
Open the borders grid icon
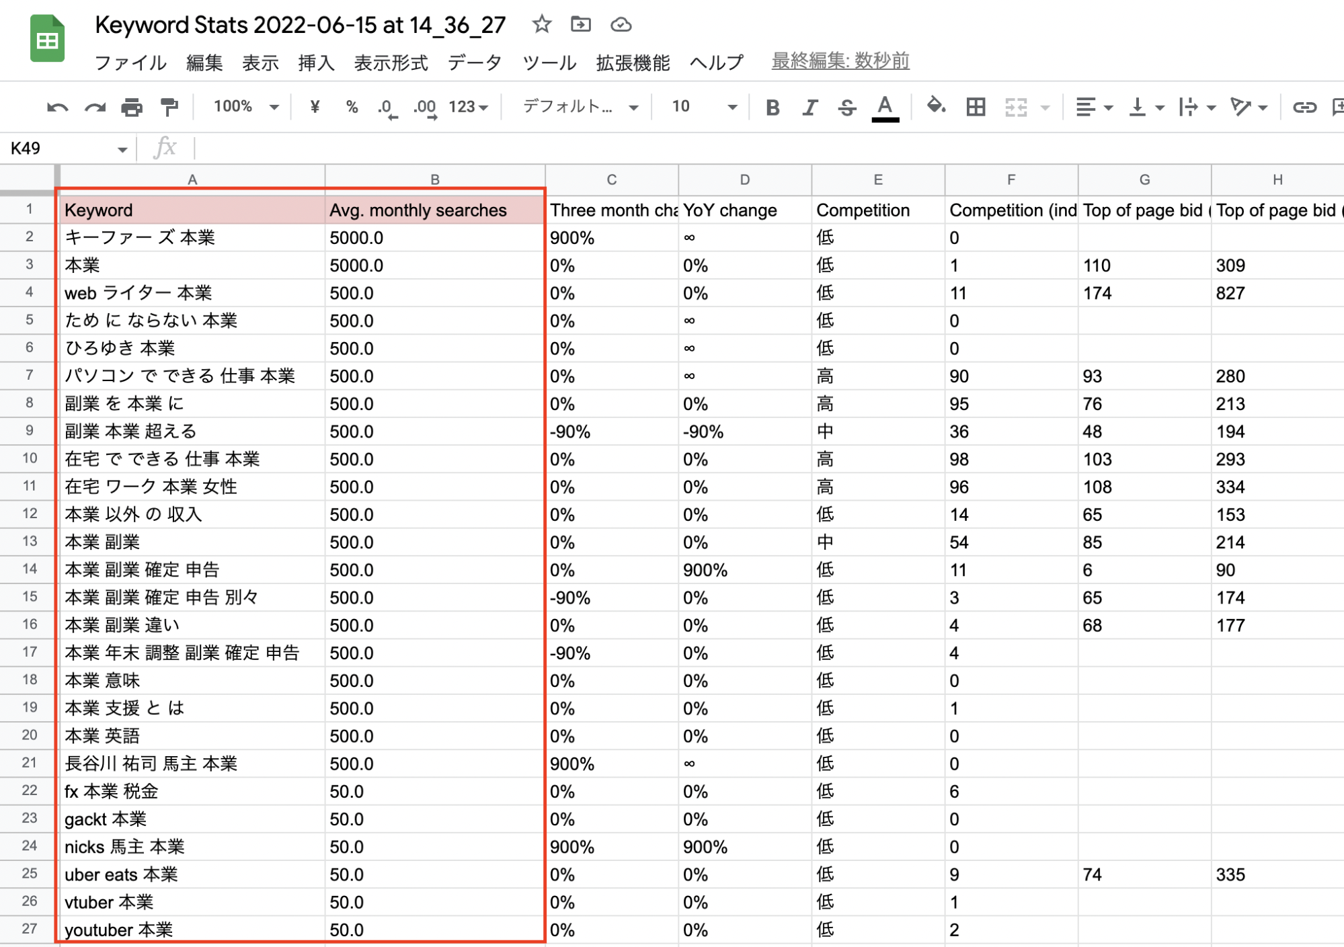[x=976, y=107]
